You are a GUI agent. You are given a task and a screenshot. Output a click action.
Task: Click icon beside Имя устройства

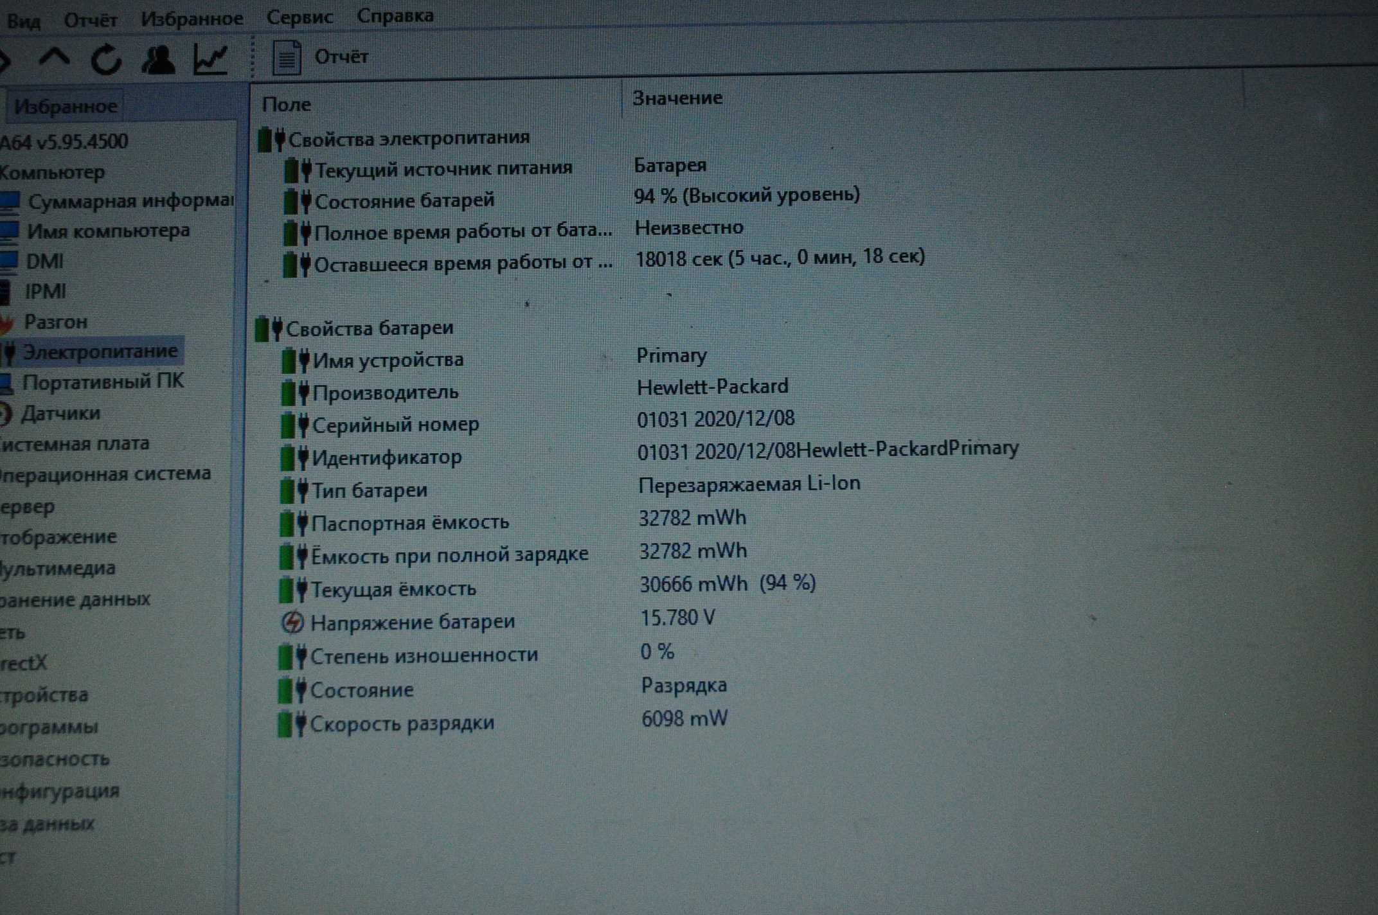click(296, 360)
